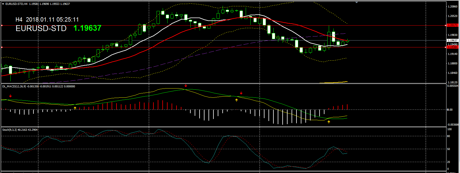The height and width of the screenshot is (173, 460).
Task: Click the large green 1.19637 price text
Action: click(87, 28)
